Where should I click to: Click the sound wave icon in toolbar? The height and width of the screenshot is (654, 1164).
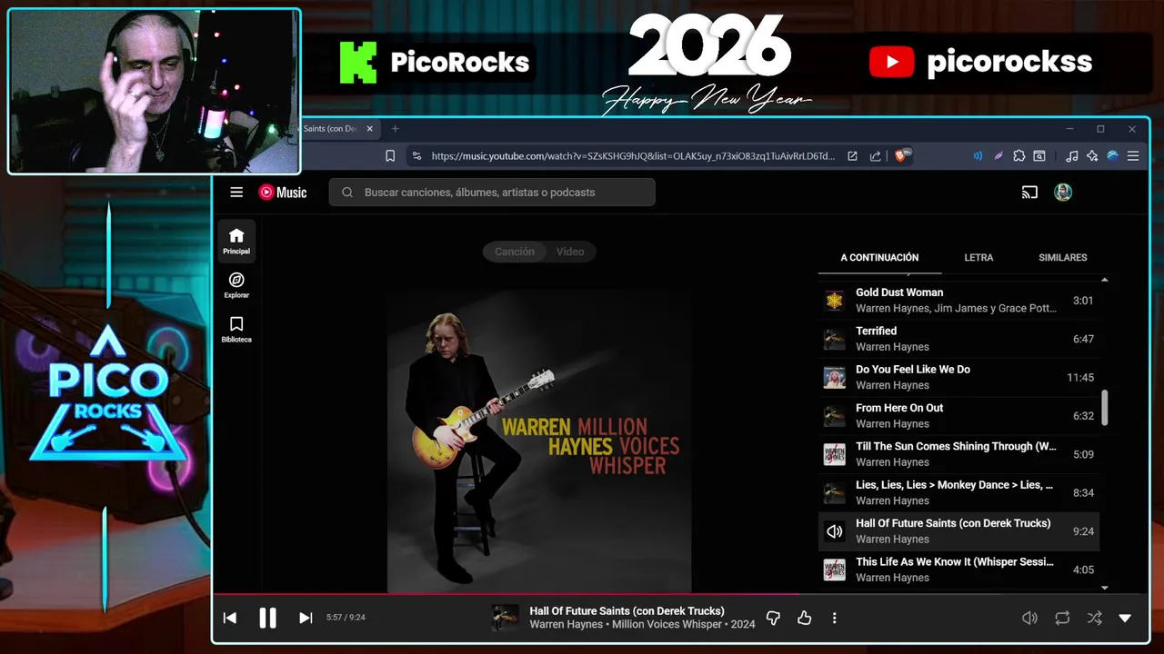tap(978, 156)
